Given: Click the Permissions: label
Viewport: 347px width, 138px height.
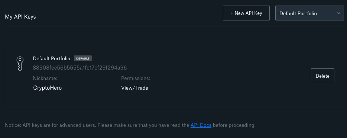Looking at the screenshot, I should (136, 78).
